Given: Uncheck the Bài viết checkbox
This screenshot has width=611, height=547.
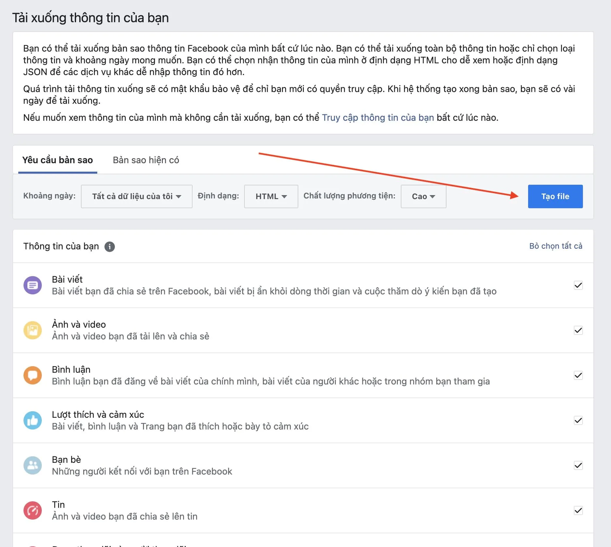Looking at the screenshot, I should [578, 285].
